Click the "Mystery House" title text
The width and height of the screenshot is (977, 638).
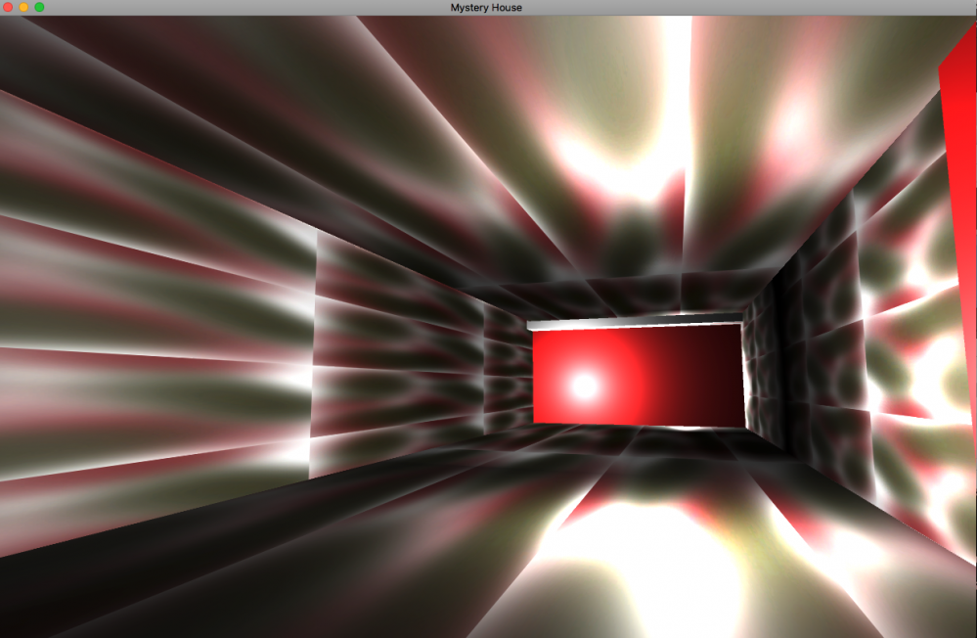tap(486, 8)
